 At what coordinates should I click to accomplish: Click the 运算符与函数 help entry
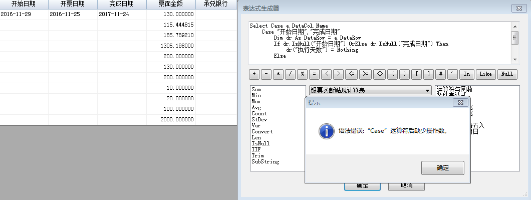(x=454, y=90)
